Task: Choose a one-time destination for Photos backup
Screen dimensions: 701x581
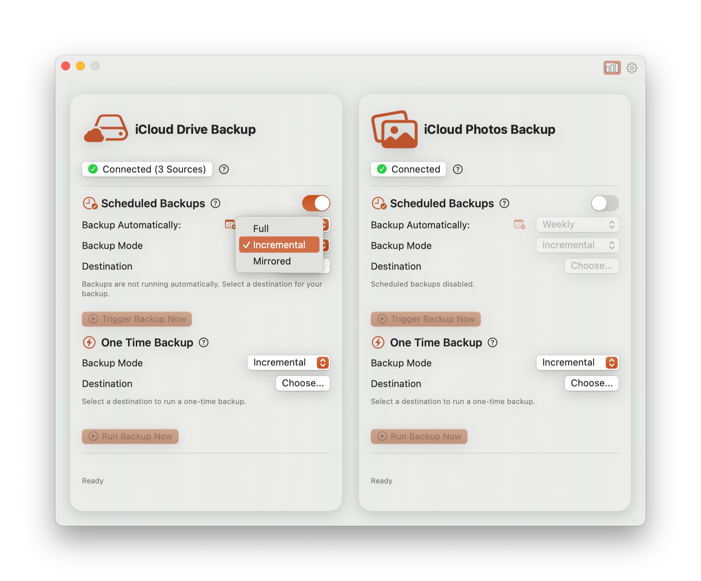Action: [x=592, y=383]
